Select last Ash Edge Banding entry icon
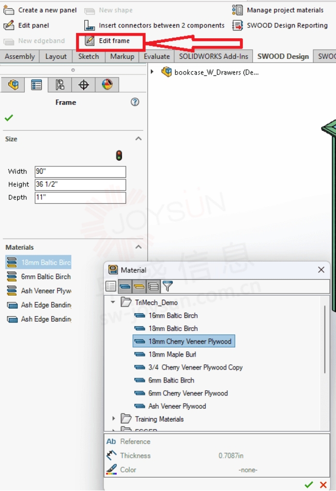The height and width of the screenshot is (491, 336). [x=12, y=319]
